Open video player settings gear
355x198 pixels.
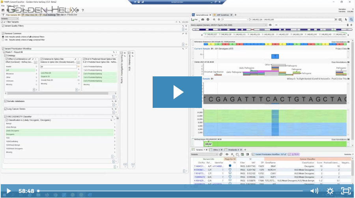coord(330,191)
